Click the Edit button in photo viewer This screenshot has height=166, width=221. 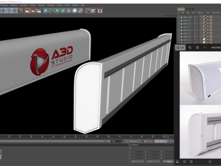pyautogui.click(x=180, y=47)
